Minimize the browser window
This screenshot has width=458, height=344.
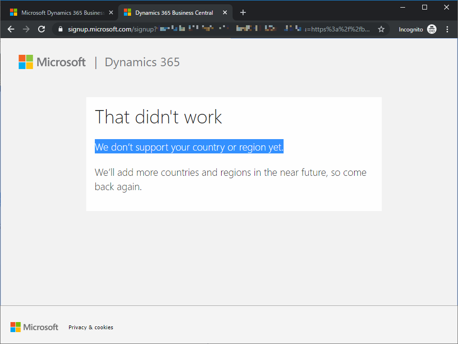403,7
